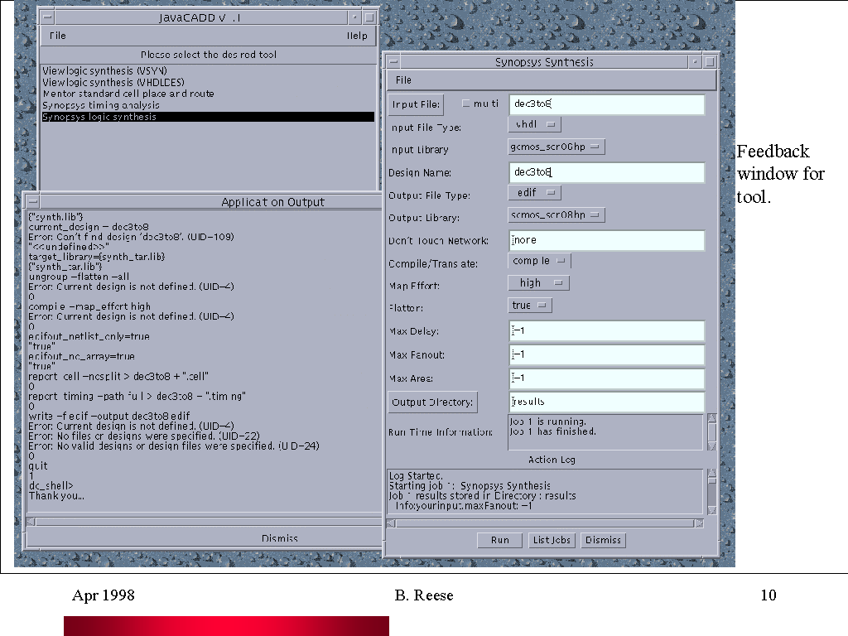Screen dimensions: 848x636
Task: Click the Output Directory button
Action: point(432,402)
